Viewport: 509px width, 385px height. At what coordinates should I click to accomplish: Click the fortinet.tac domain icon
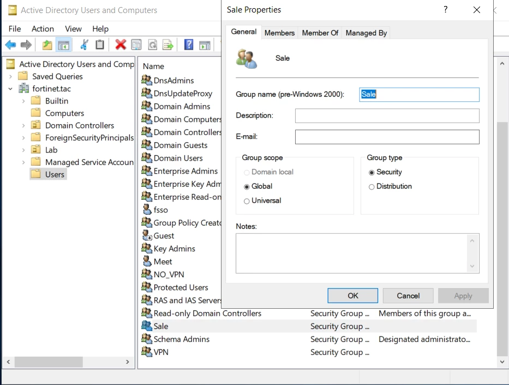[23, 88]
